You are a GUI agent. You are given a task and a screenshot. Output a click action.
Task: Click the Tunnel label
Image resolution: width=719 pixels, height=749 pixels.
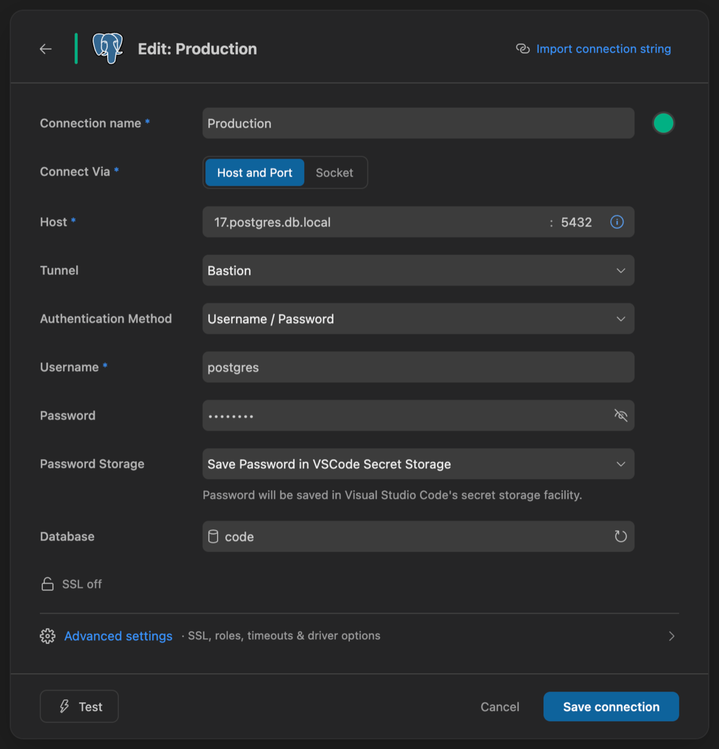pyautogui.click(x=59, y=271)
